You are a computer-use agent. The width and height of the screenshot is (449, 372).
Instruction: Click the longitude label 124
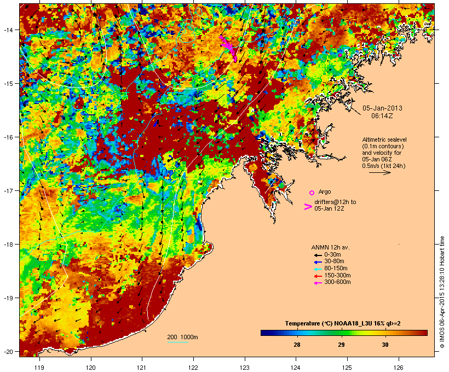click(x=296, y=368)
